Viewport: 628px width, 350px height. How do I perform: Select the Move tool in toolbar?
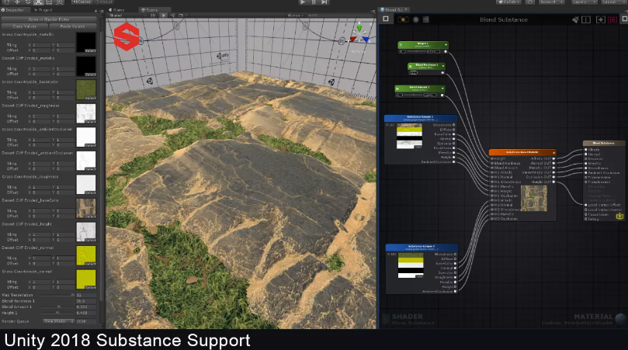click(17, 2)
